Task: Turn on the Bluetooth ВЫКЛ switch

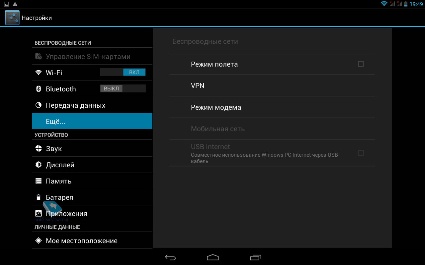Action: 123,88
